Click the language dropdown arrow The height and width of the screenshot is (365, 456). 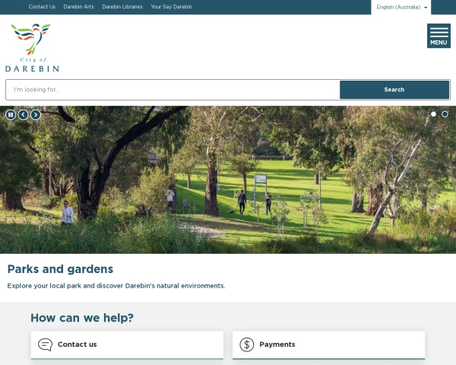[426, 8]
